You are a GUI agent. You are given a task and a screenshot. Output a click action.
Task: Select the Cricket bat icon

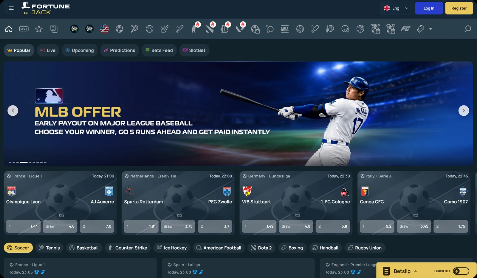pyautogui.click(x=315, y=29)
